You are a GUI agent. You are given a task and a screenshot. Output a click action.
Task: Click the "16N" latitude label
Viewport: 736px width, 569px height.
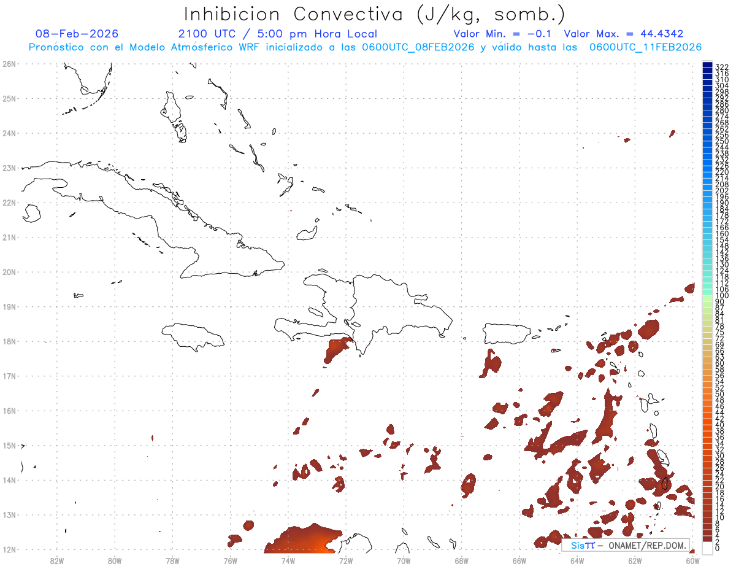click(x=9, y=411)
